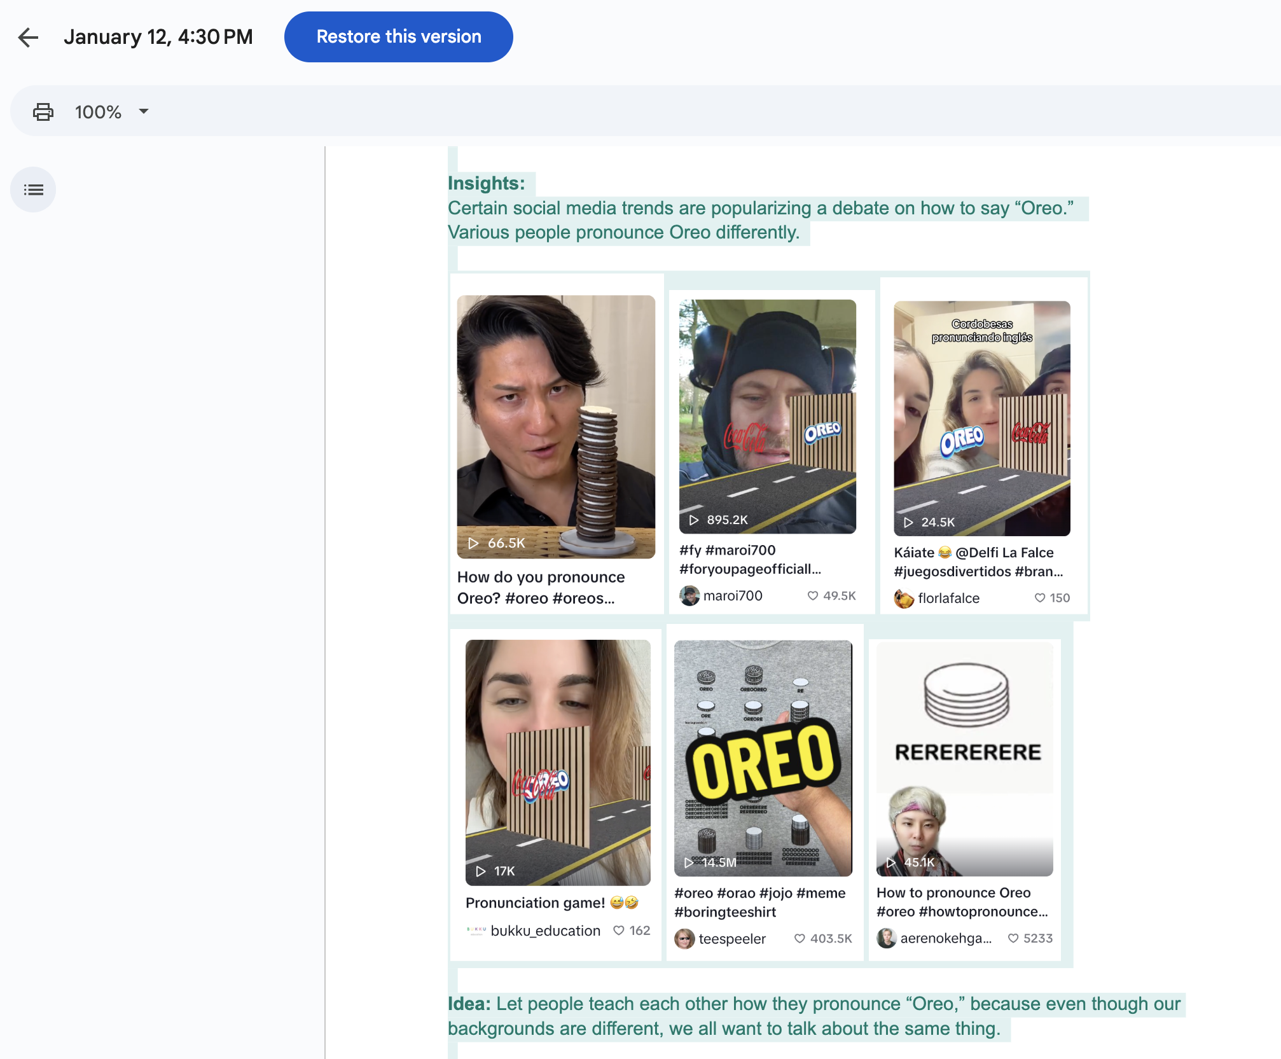Open the 100% zoom dropdown
The height and width of the screenshot is (1059, 1281).
tap(98, 112)
